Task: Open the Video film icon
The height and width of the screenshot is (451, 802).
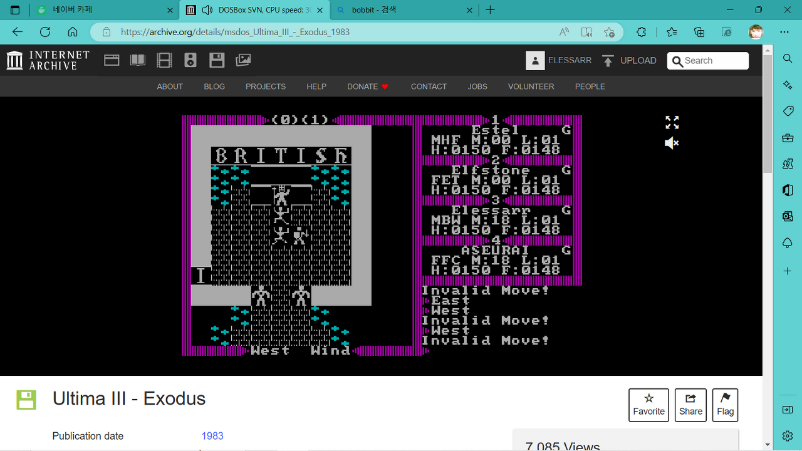Action: pos(164,60)
